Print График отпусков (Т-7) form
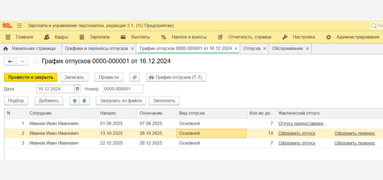The image size is (383, 180). pos(176,77)
